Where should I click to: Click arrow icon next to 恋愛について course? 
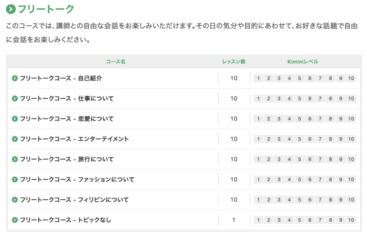click(x=15, y=119)
